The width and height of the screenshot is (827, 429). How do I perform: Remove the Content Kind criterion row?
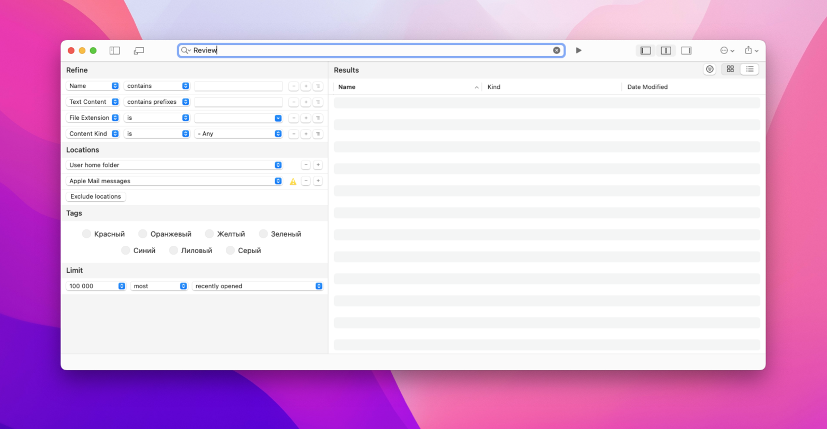pos(294,133)
